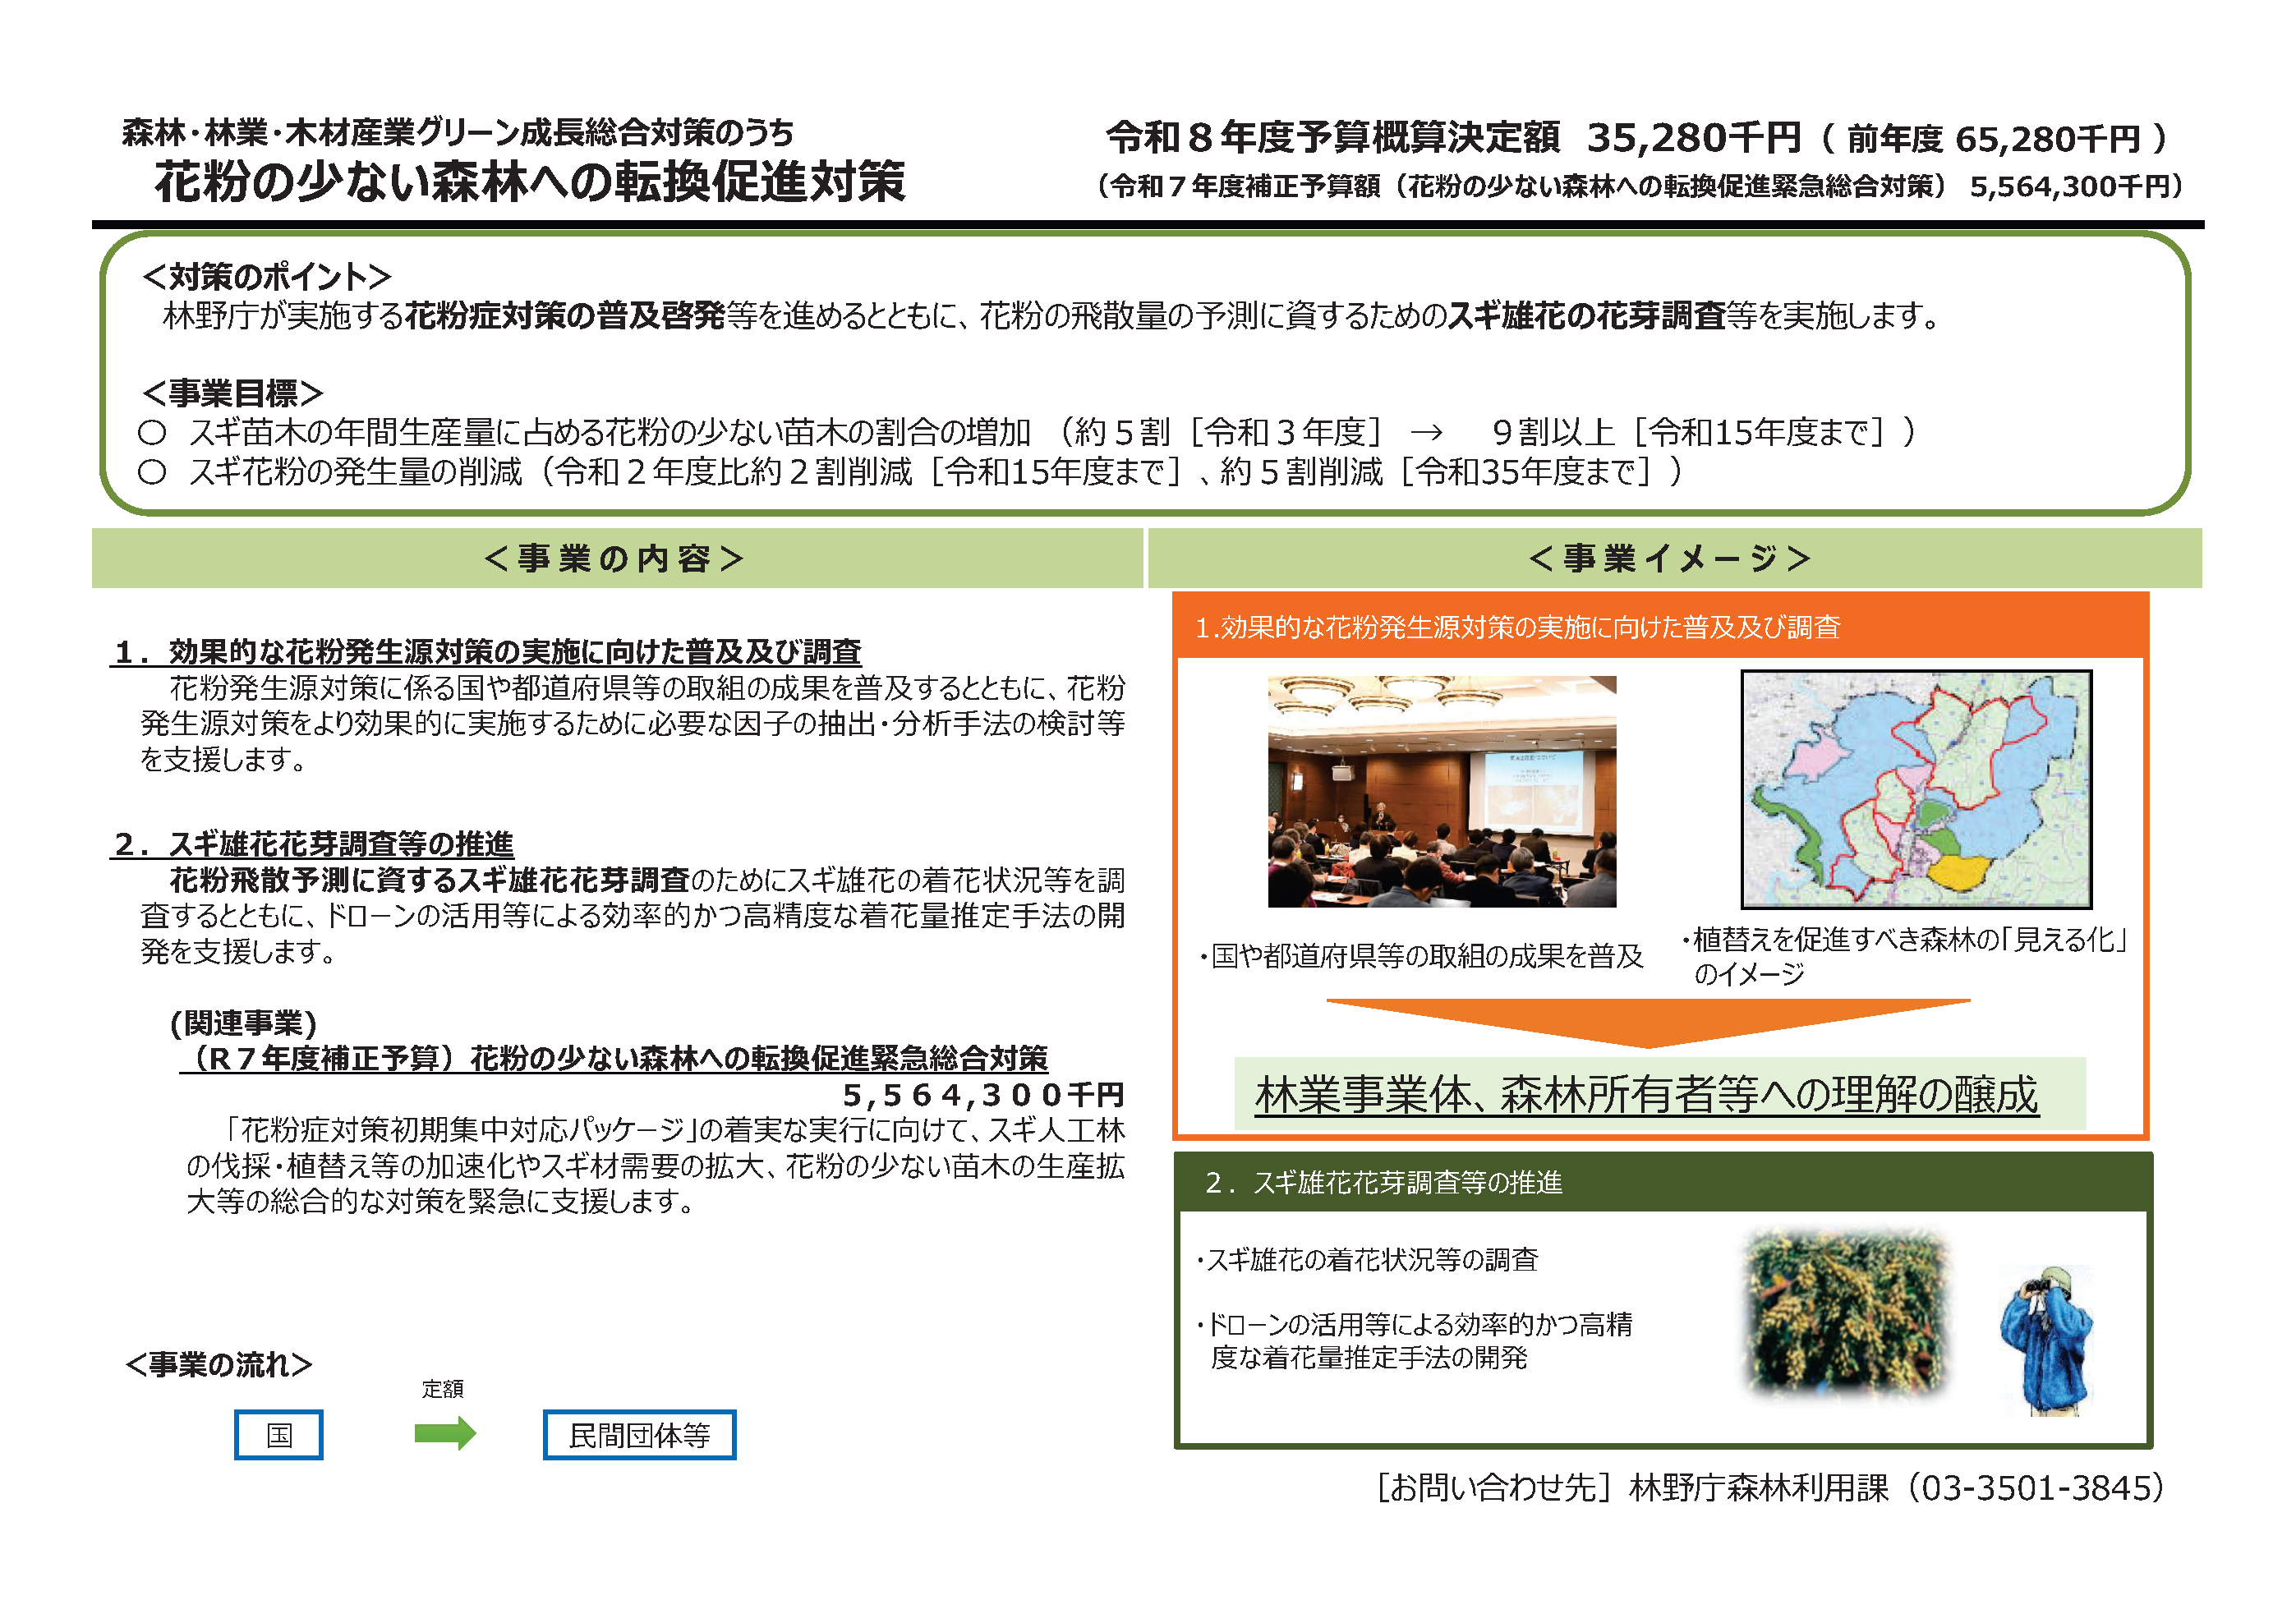
Task: Click underlined heading 1 効果的な花粉発生源対策
Action: [487, 652]
